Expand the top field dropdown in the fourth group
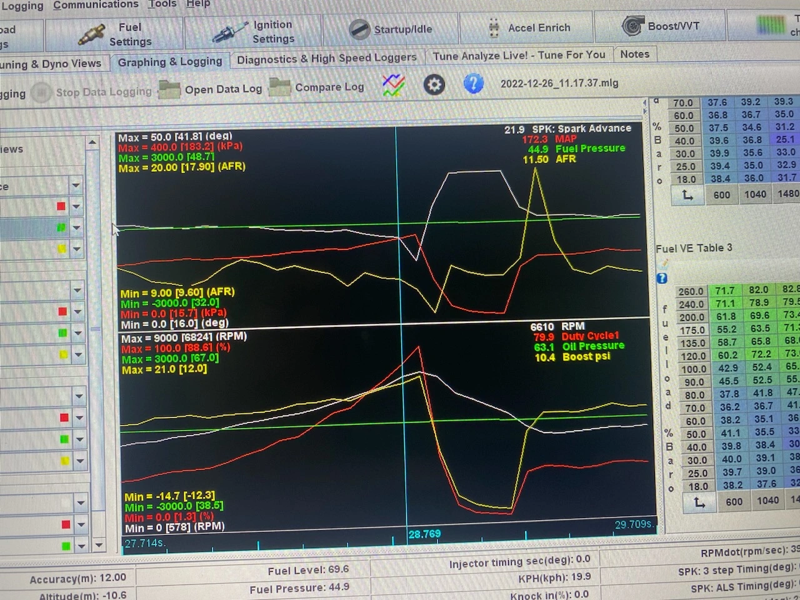Viewport: 800px width, 600px height. point(81,502)
